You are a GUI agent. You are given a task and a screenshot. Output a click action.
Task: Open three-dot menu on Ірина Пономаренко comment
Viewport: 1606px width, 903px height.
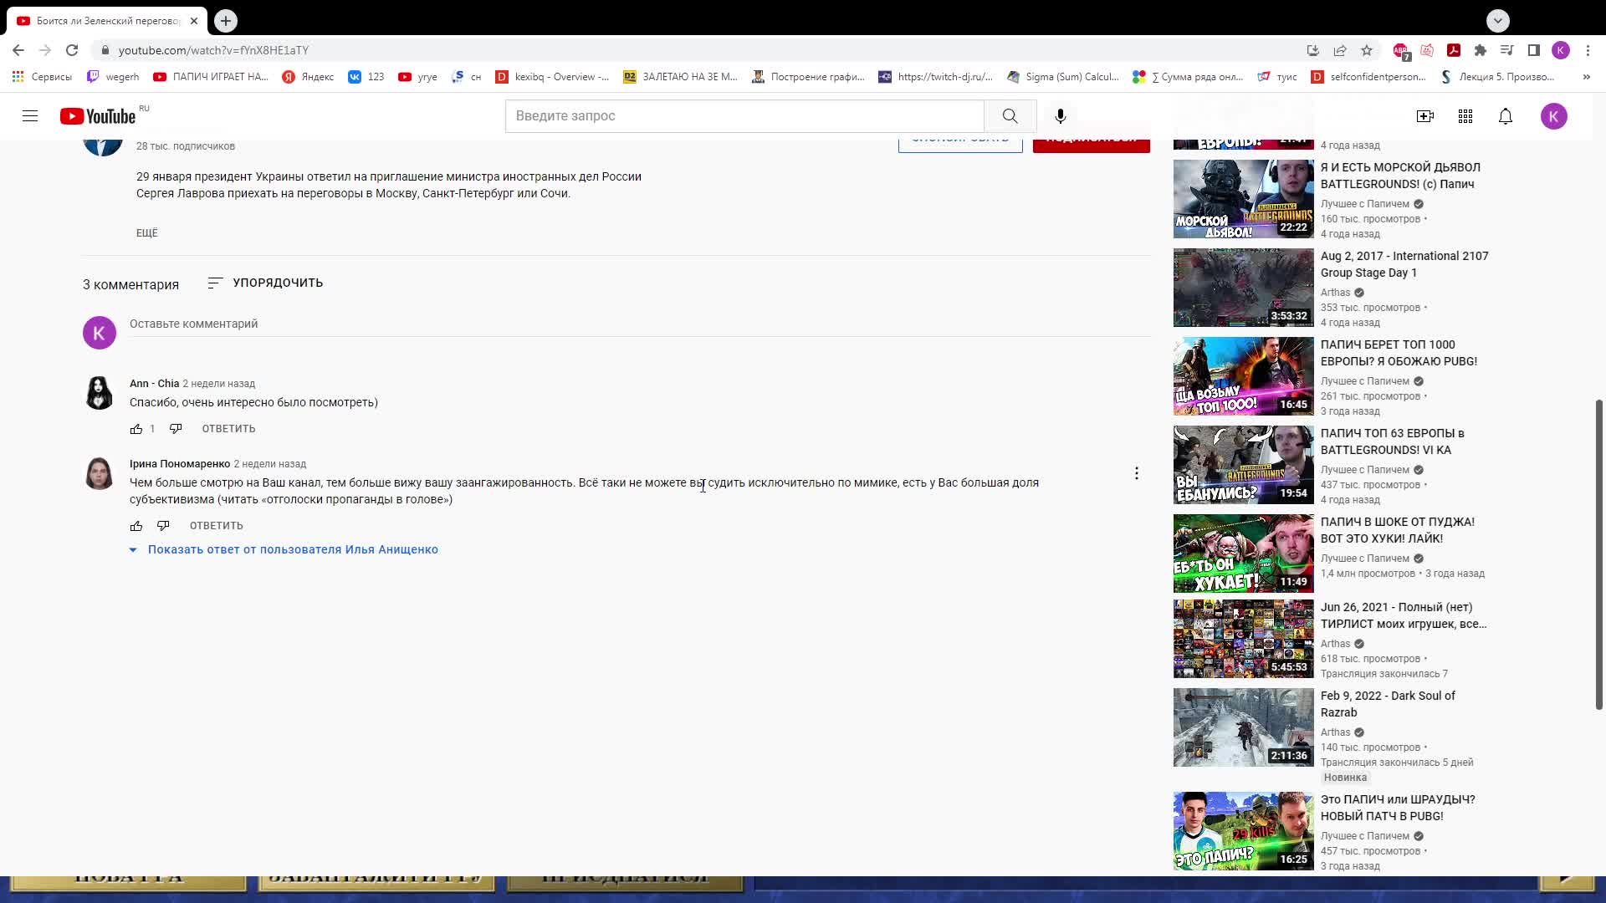coord(1136,473)
